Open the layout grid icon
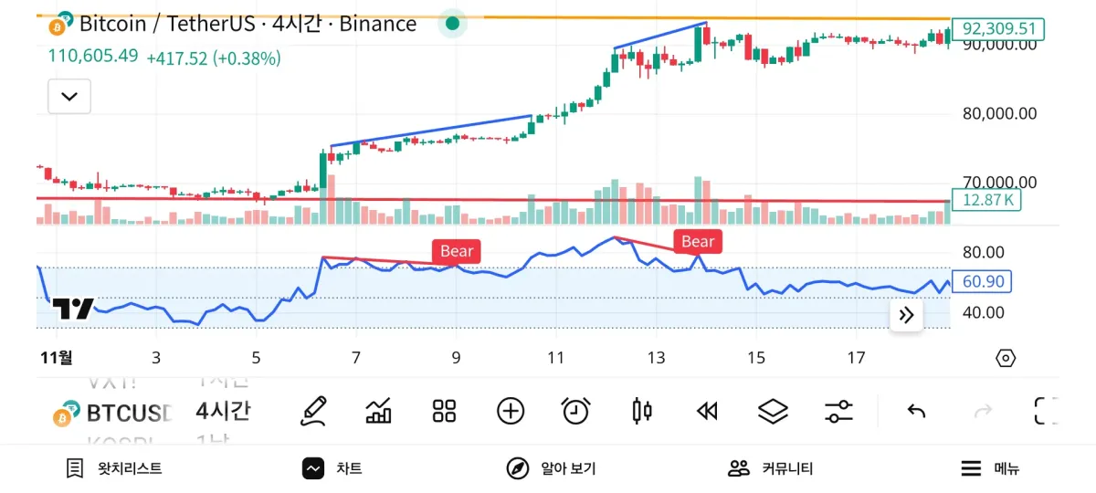Screen dimensions: 1096x493 click(x=444, y=411)
